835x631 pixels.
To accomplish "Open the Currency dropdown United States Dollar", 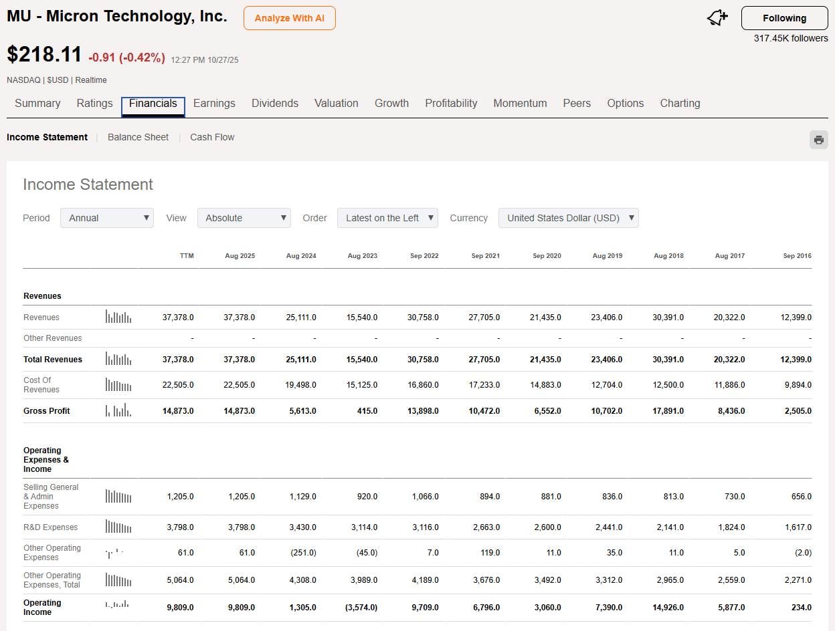I will click(569, 218).
